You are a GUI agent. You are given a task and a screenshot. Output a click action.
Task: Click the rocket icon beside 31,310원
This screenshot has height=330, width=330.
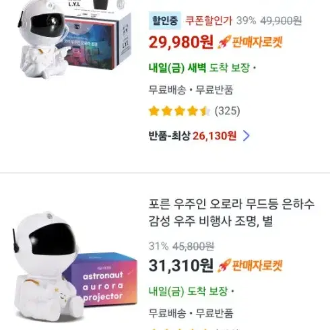[224, 265]
